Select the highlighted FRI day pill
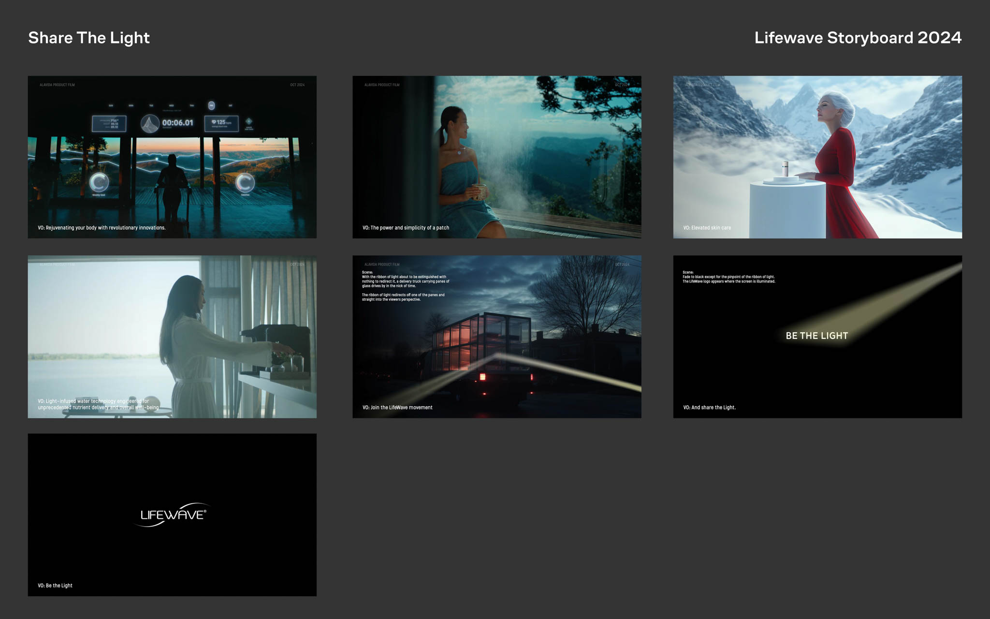The width and height of the screenshot is (990, 619). (x=211, y=105)
